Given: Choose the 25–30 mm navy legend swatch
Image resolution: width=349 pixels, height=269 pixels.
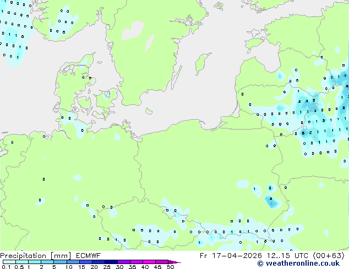Looking at the screenshot, I should [x=111, y=262].
